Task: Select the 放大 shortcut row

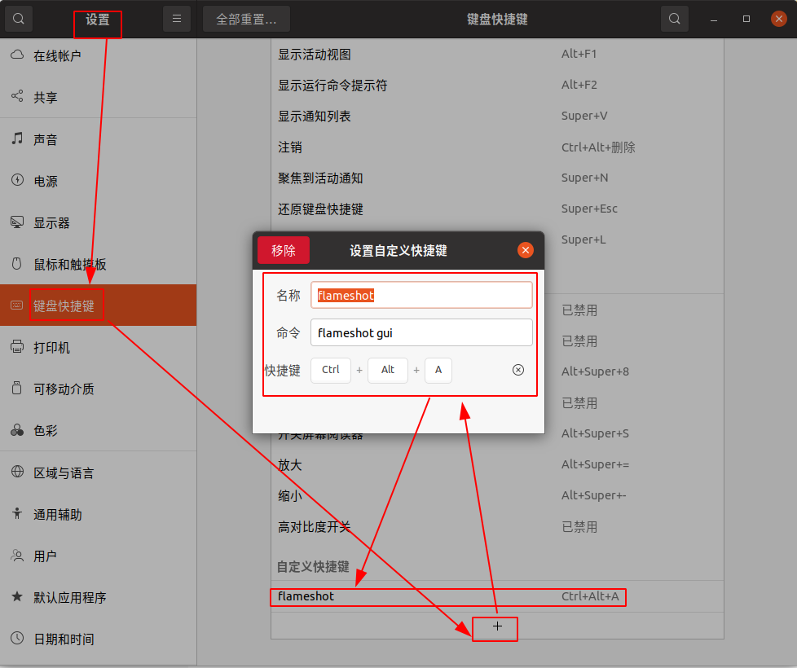Action: 497,465
